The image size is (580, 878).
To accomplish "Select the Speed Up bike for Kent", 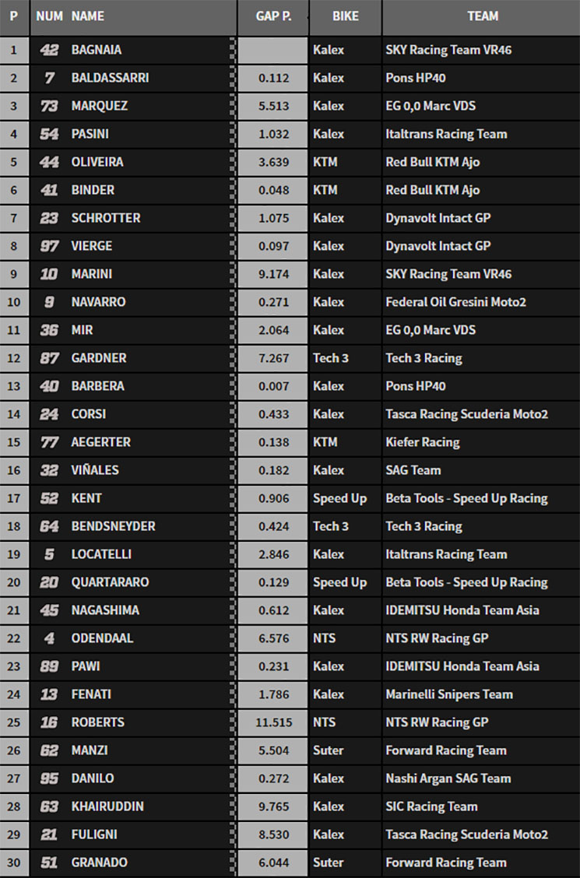I will [340, 498].
